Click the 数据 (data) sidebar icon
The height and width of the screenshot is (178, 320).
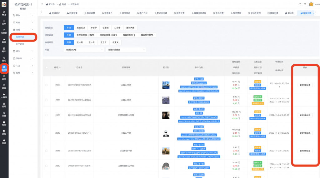tap(4, 40)
